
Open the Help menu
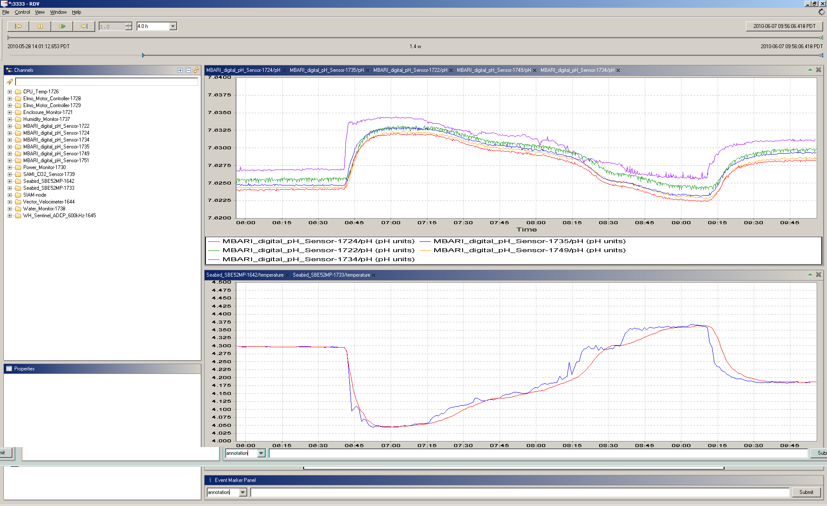tap(77, 12)
